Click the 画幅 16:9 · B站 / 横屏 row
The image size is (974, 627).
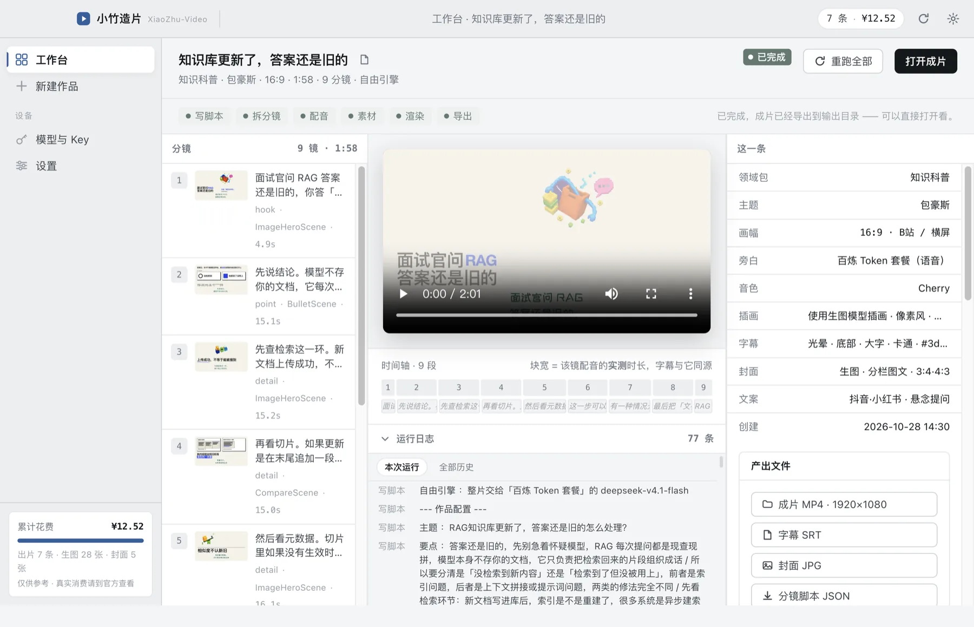(x=844, y=233)
